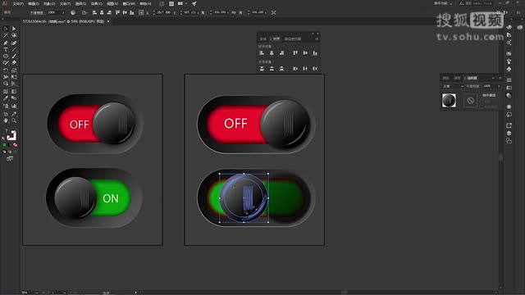
Task: Select the Eyedropper tool
Action: coord(6,98)
